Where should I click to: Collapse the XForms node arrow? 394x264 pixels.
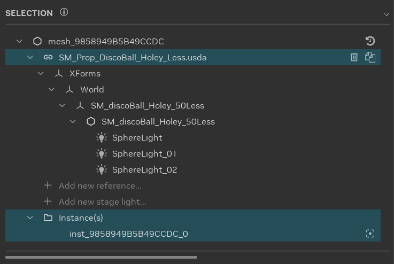pyautogui.click(x=41, y=73)
